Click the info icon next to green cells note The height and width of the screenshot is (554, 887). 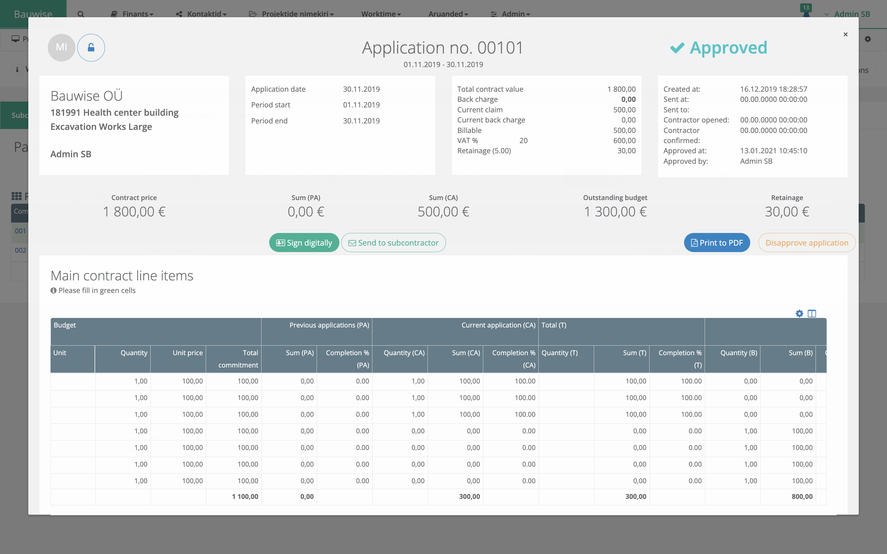click(x=54, y=290)
